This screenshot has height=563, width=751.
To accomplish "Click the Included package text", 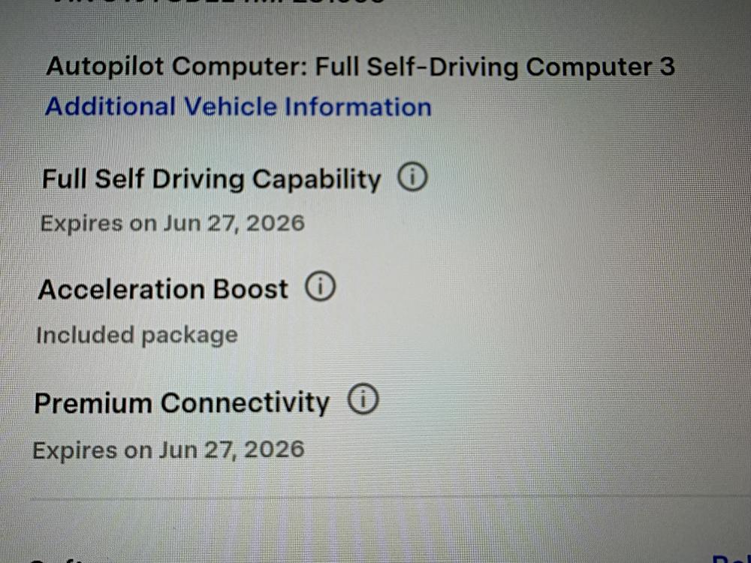I will [137, 335].
